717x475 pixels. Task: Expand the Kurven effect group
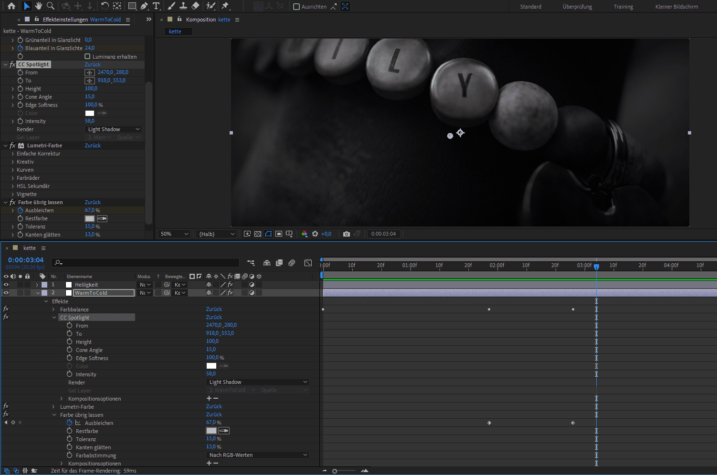[13, 169]
